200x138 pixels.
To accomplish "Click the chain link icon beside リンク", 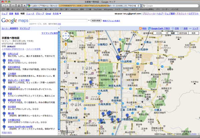I will point(190,28).
